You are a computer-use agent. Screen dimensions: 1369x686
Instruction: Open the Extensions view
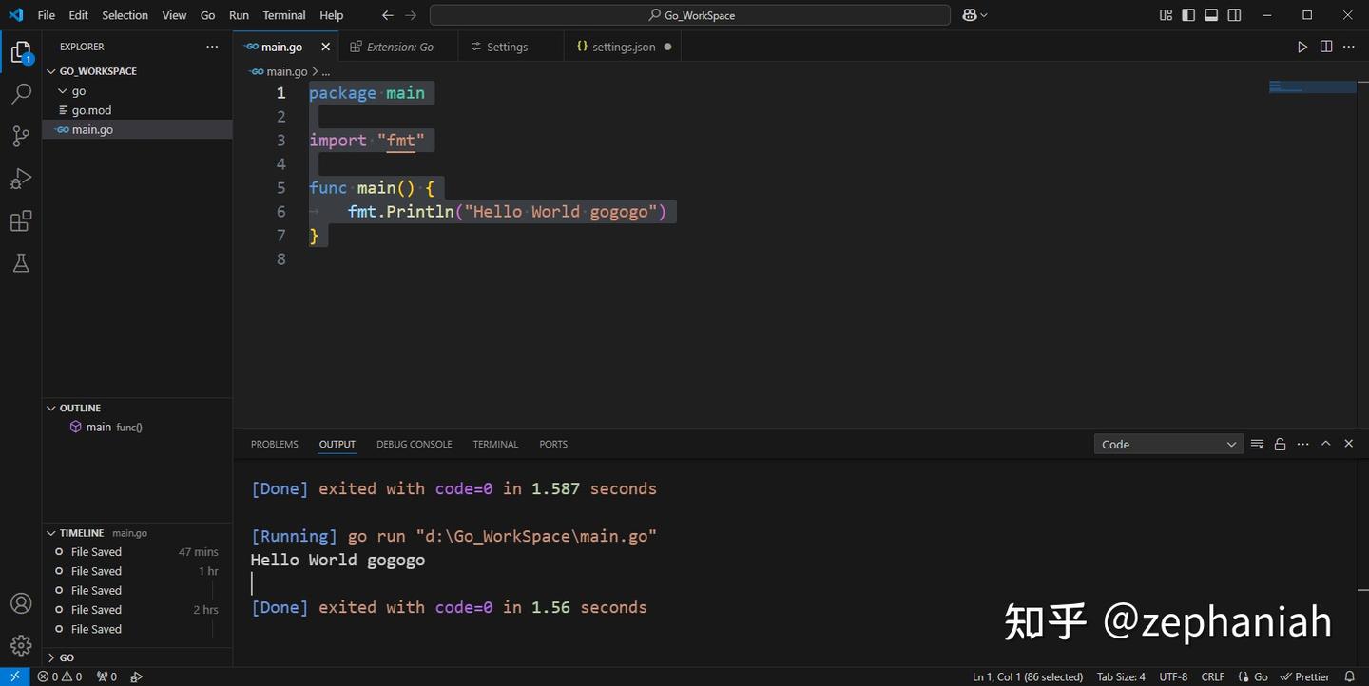click(21, 219)
